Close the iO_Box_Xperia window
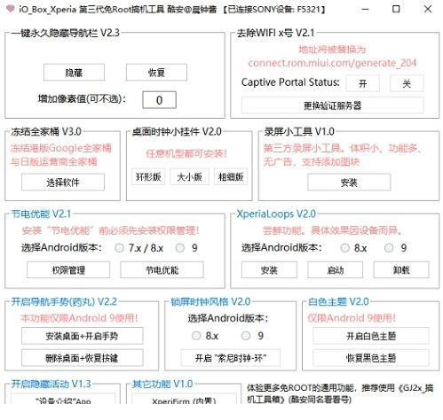Screen dimensions: 443x420 click(428, 9)
